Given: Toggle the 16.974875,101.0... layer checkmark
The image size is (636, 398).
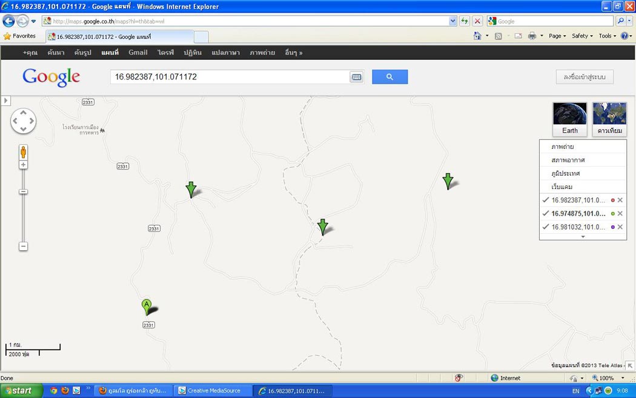Looking at the screenshot, I should pyautogui.click(x=546, y=213).
